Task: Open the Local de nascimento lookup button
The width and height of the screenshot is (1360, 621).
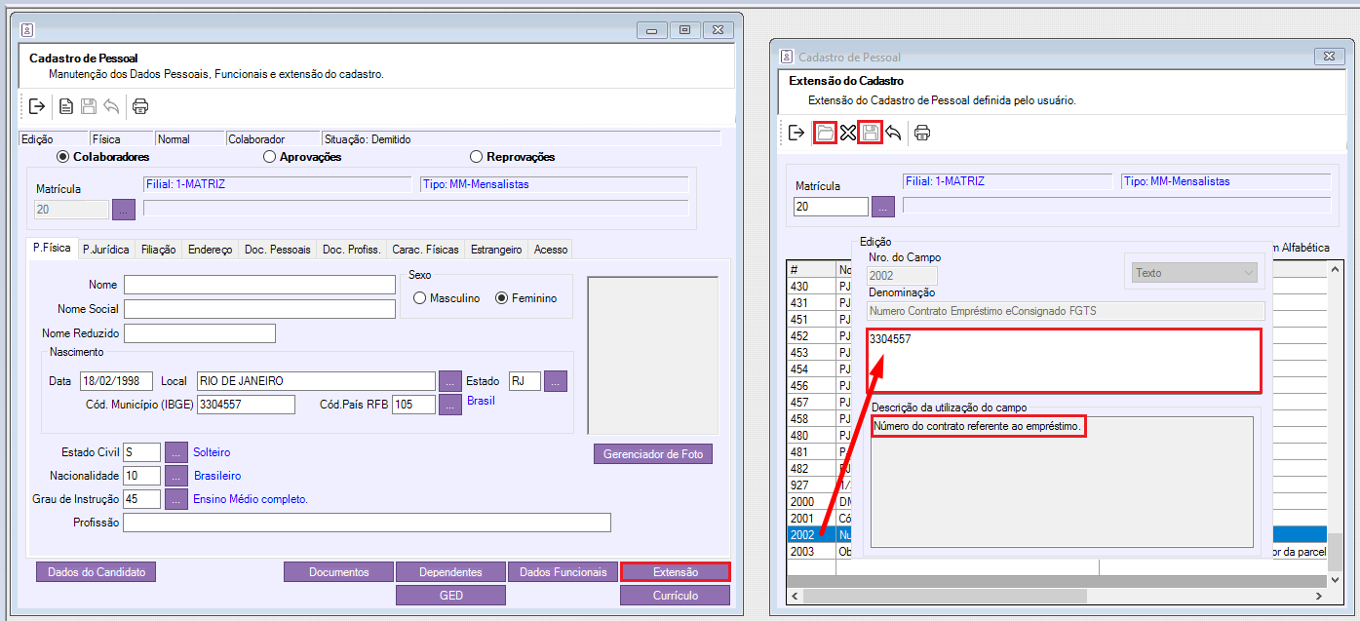Action: [x=450, y=381]
